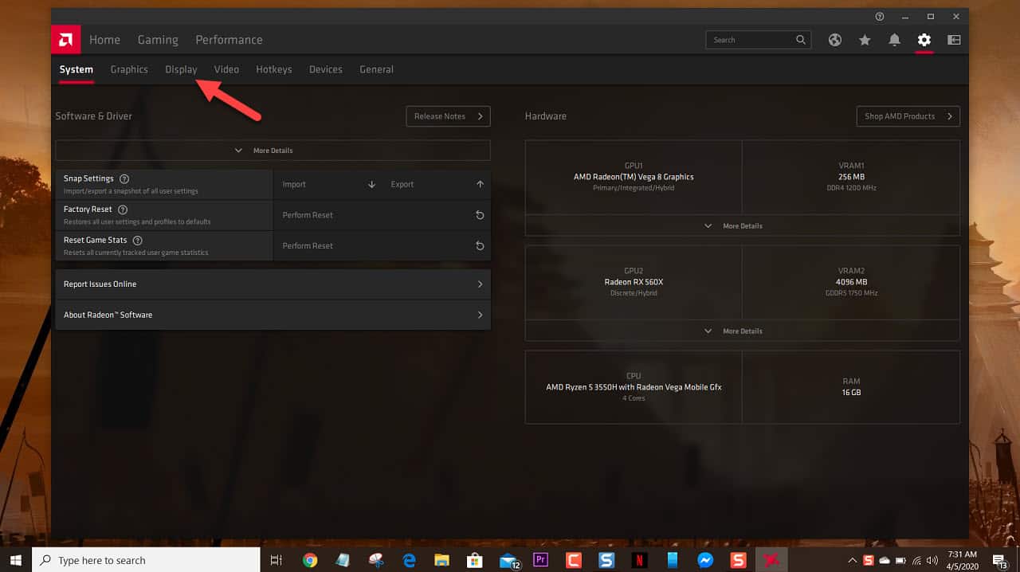Open Messenger from the taskbar

click(x=705, y=560)
